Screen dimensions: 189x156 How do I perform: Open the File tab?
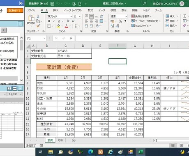point(31,10)
